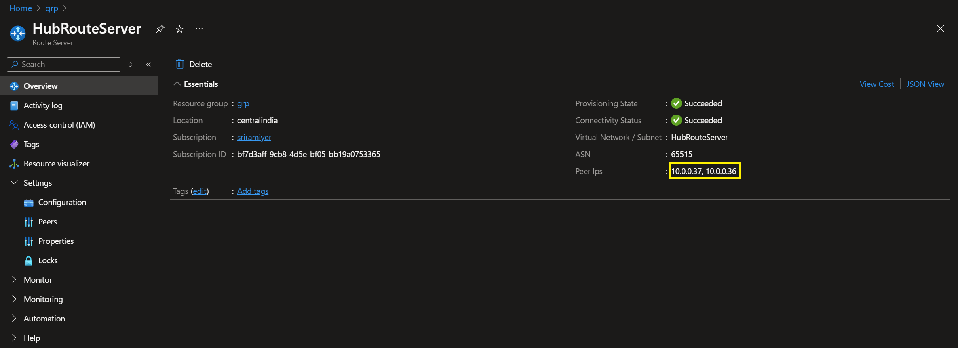Close the HubRouteServer blade

tap(941, 29)
